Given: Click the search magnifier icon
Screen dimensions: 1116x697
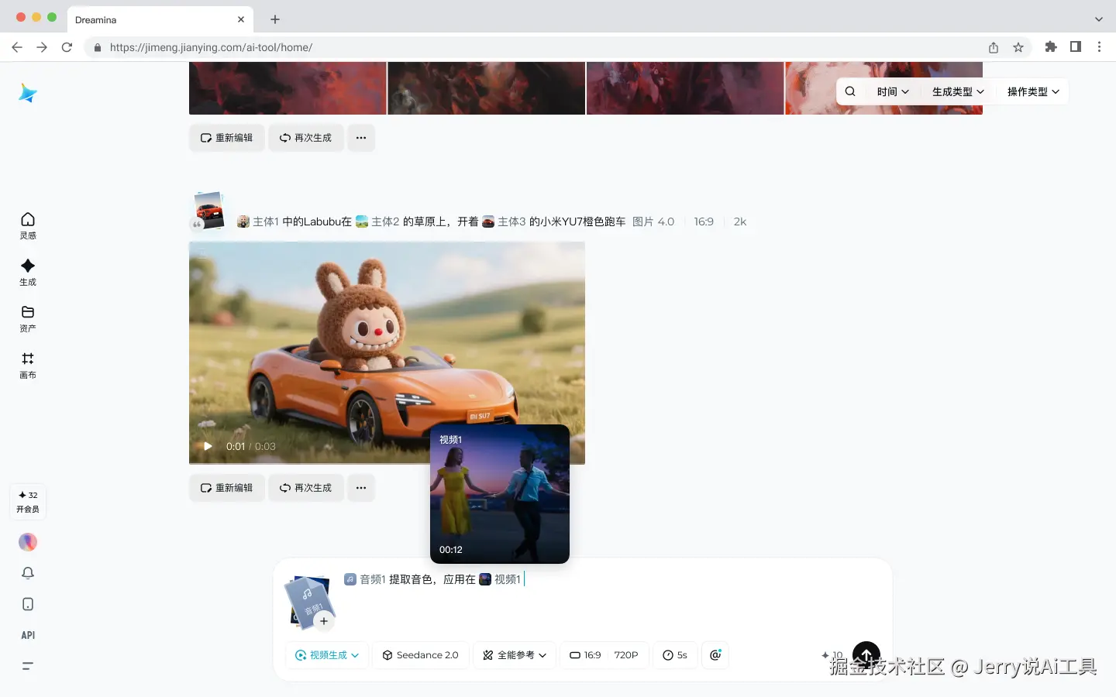Looking at the screenshot, I should (850, 91).
